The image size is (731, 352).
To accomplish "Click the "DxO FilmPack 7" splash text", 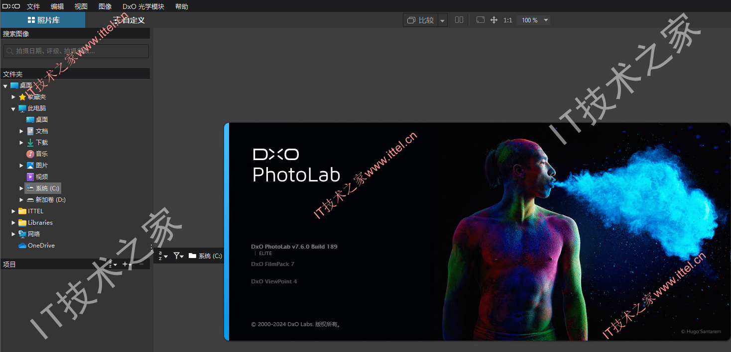I will tap(273, 264).
